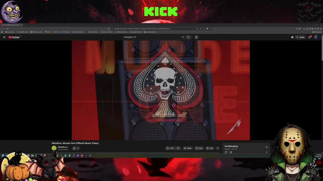
Task: Expand the subscription notification bell dropdown
Action: tap(76, 148)
